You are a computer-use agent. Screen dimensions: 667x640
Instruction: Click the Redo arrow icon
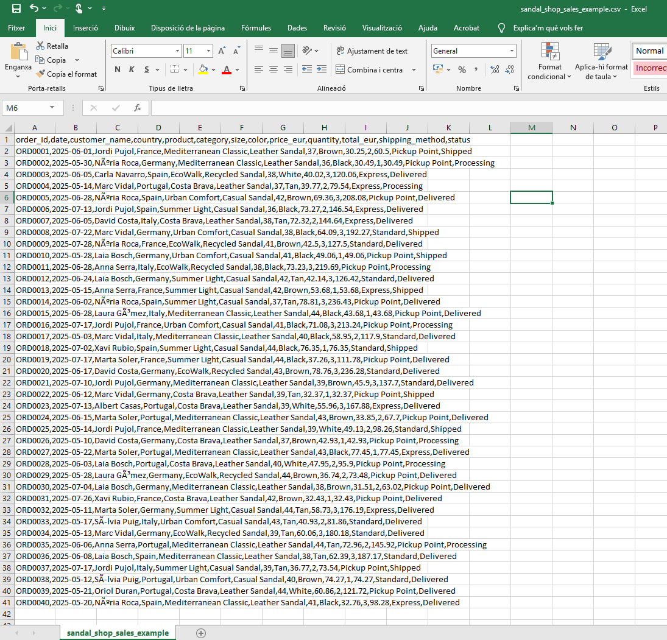click(57, 8)
